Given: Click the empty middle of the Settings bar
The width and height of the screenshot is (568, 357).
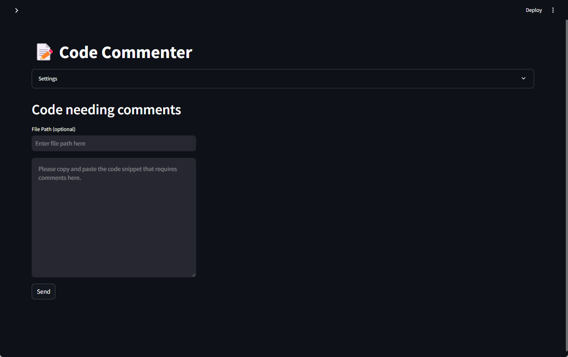Looking at the screenshot, I should (x=281, y=79).
